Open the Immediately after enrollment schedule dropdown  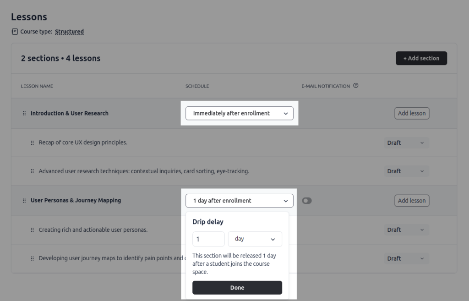tap(239, 113)
